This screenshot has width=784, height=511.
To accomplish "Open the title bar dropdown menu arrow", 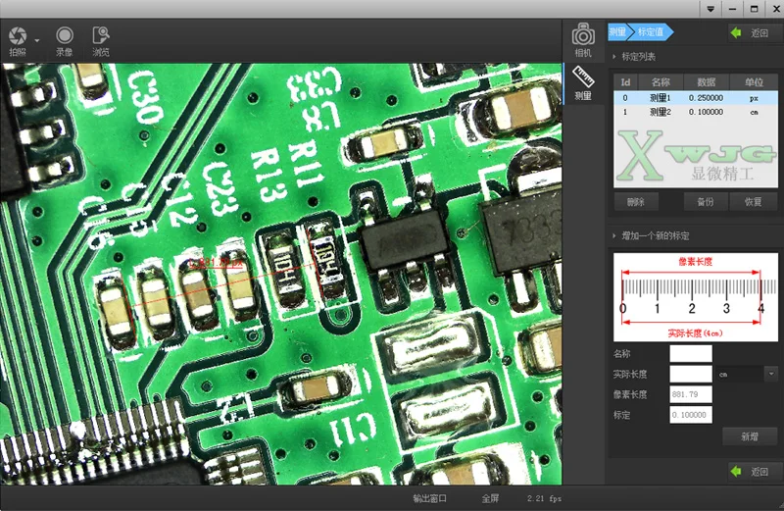I will 710,9.
